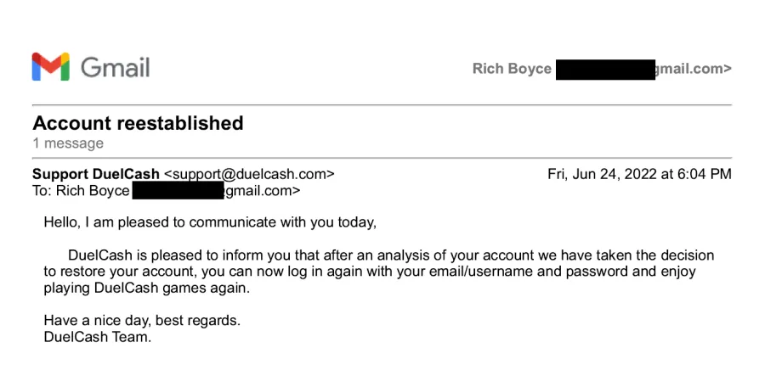The width and height of the screenshot is (765, 387).
Task: Click the Gmail wordmark text
Action: (115, 67)
